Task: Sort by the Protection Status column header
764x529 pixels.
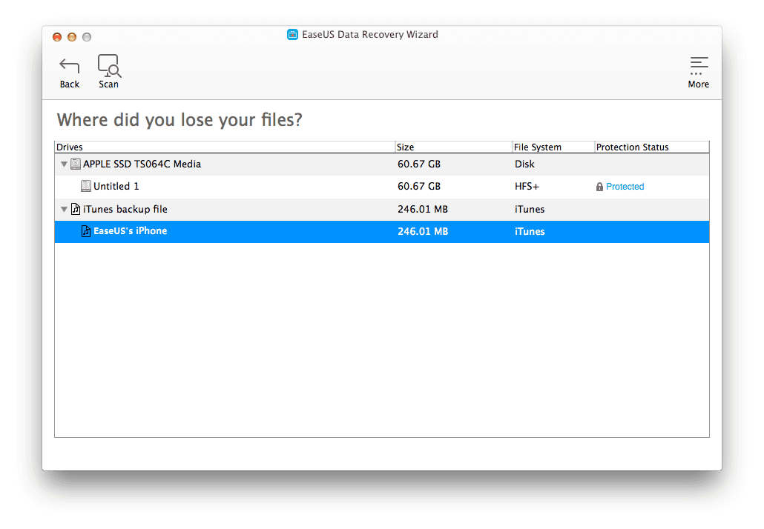Action: [x=652, y=147]
